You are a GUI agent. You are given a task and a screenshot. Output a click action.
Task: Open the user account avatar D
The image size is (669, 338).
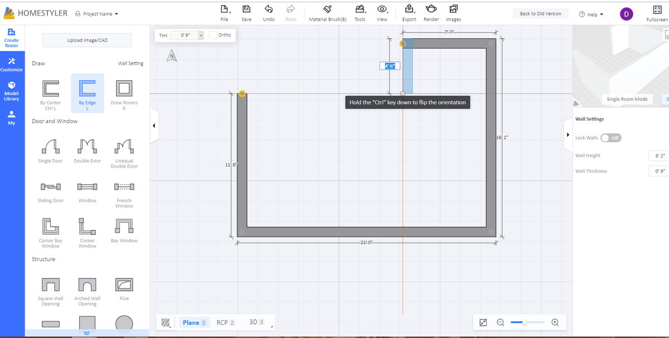coord(626,14)
